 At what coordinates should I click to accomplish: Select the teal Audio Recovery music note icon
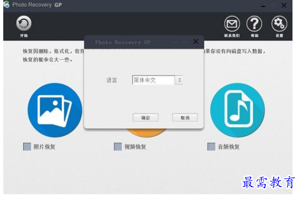tap(238, 110)
